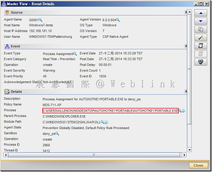The width and height of the screenshot is (212, 172).
Task: Click the Event Severity value Warning
Action: (49, 70)
